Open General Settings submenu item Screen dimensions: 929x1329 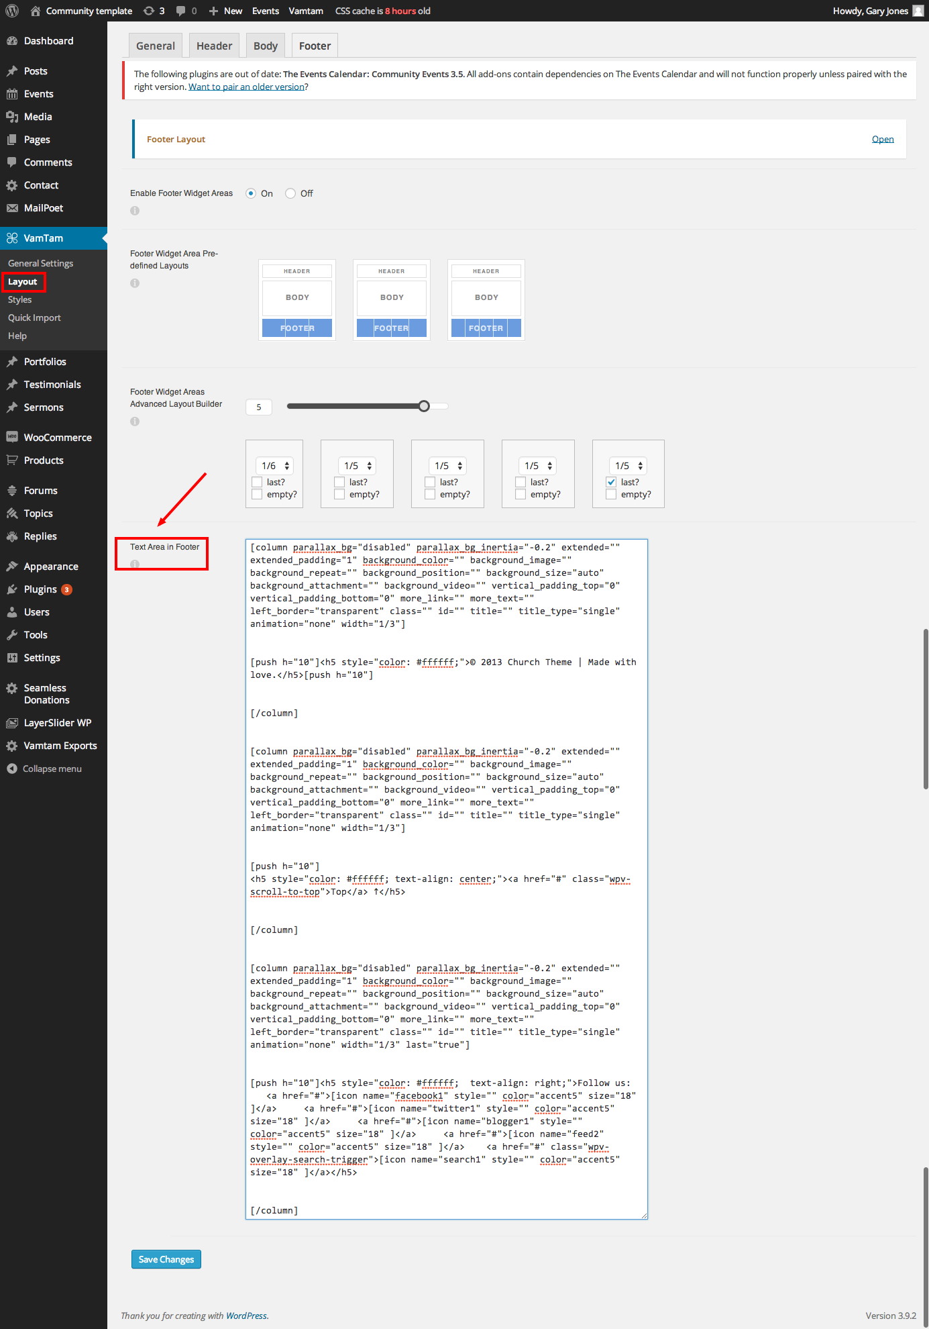tap(40, 263)
